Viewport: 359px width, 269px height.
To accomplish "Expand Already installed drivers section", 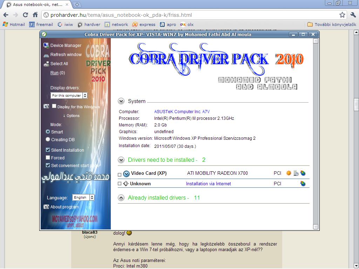I will coord(121,198).
